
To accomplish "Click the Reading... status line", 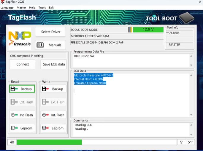I will click(x=81, y=129).
